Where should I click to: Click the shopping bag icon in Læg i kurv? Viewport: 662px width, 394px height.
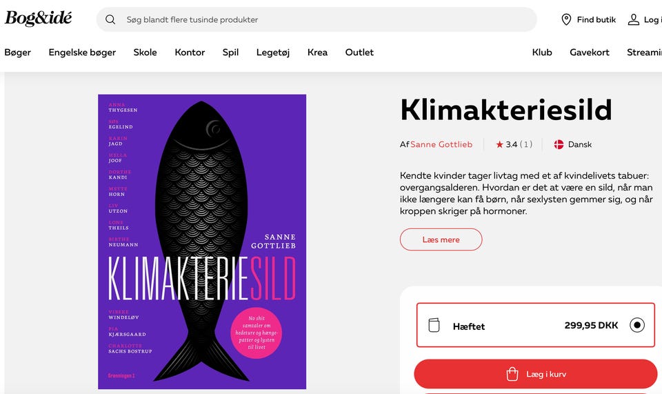tap(512, 374)
